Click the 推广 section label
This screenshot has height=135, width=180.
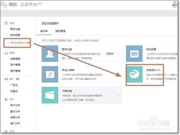pyautogui.click(x=12, y=79)
